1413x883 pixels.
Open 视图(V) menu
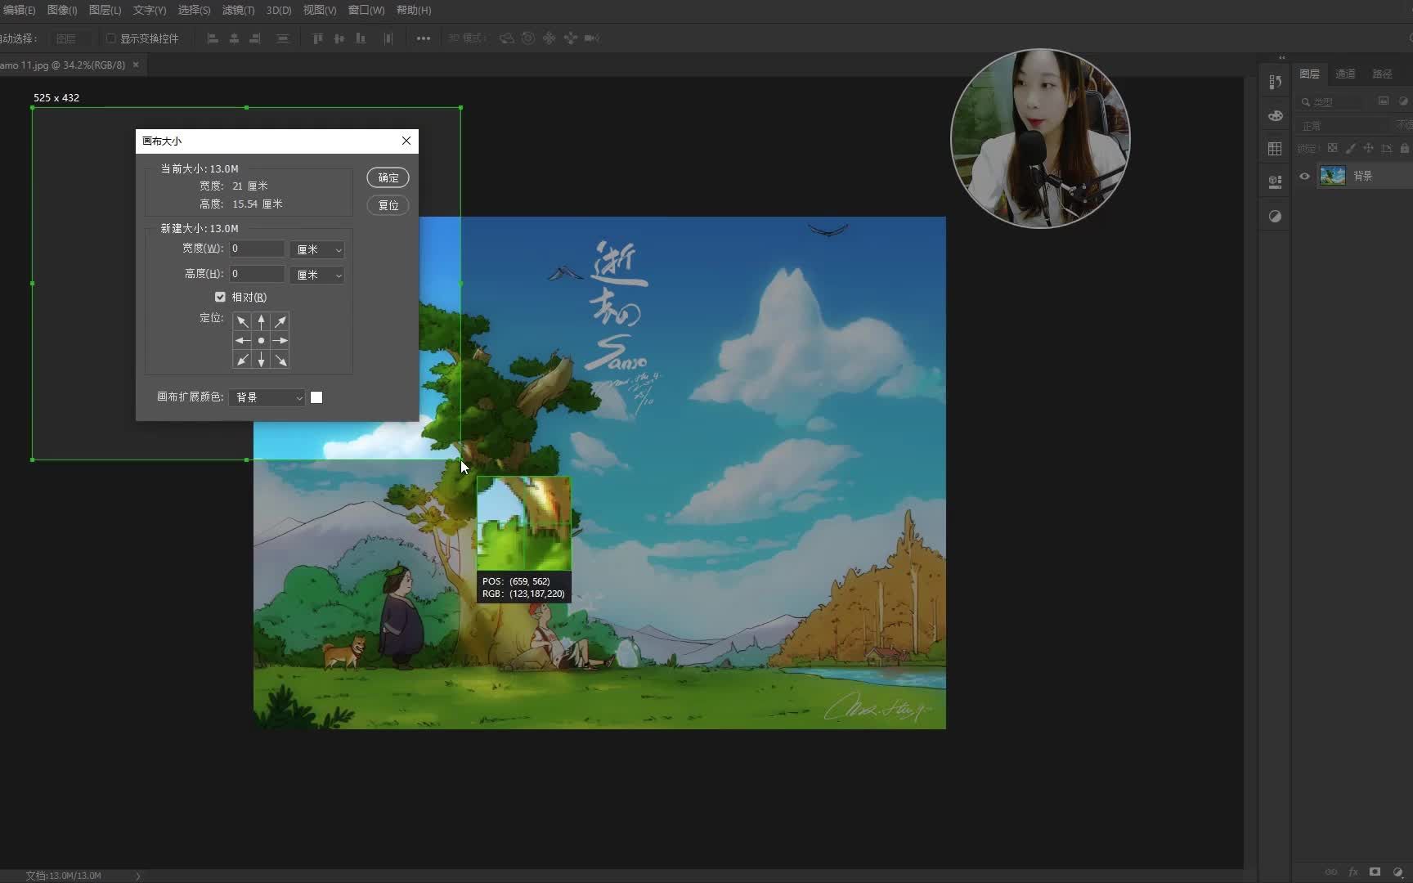click(x=320, y=10)
